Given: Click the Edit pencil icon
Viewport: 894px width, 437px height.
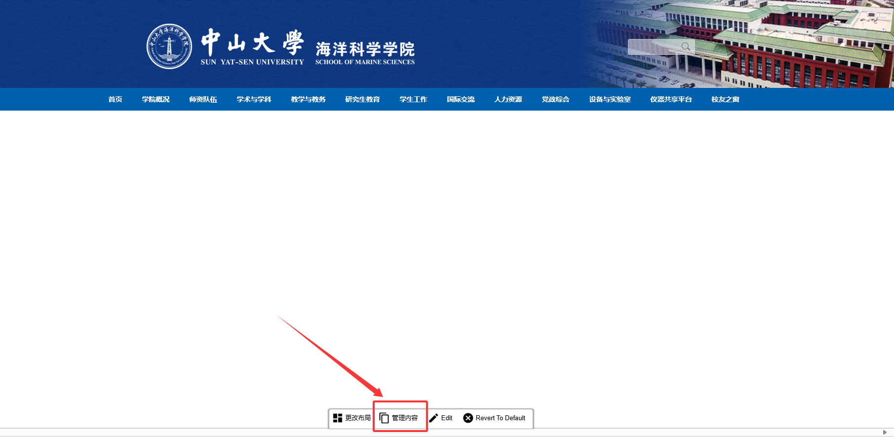Looking at the screenshot, I should [433, 418].
